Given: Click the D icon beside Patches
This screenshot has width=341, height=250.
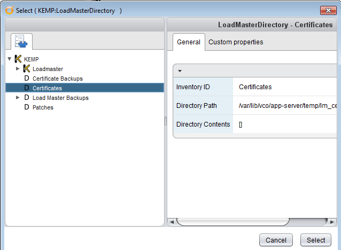Looking at the screenshot, I should pos(27,107).
